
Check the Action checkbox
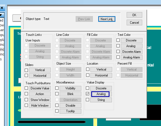(26, 94)
